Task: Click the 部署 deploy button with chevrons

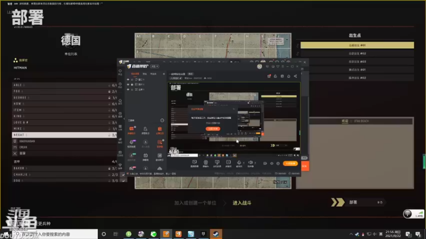Action: 358,202
